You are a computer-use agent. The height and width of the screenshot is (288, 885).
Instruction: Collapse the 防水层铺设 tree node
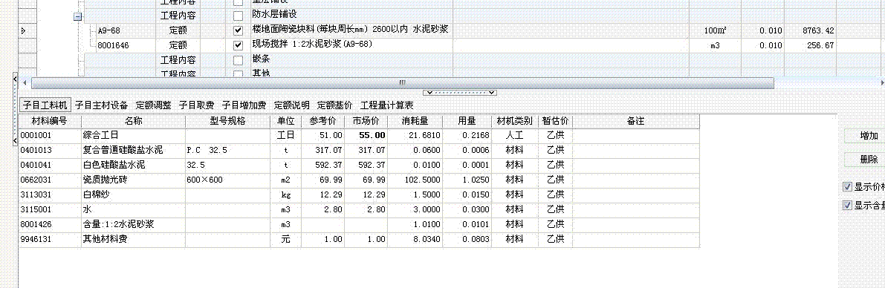tap(78, 17)
